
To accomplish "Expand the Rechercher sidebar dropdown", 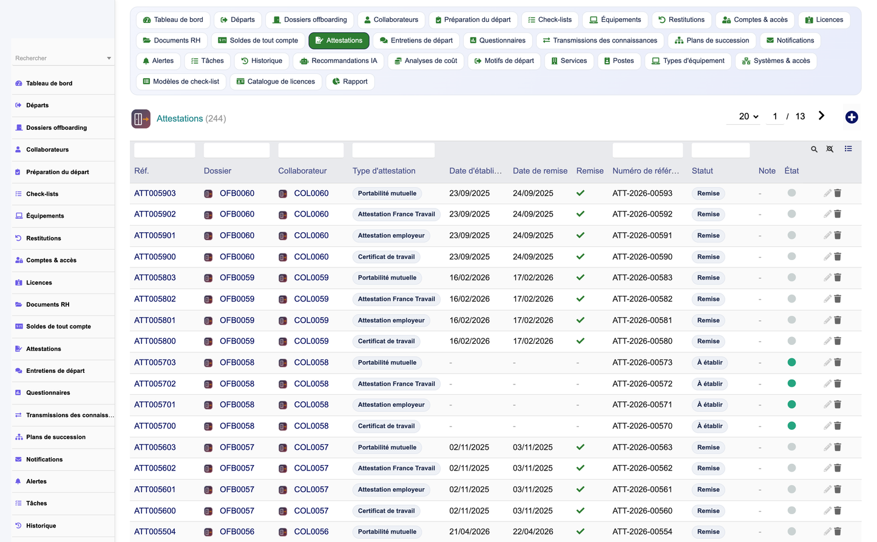I will [109, 59].
